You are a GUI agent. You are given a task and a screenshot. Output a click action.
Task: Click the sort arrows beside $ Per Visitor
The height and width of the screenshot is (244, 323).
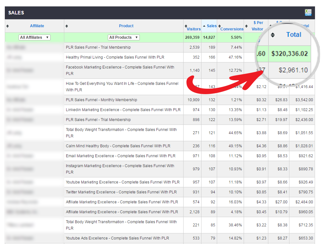[246, 26]
